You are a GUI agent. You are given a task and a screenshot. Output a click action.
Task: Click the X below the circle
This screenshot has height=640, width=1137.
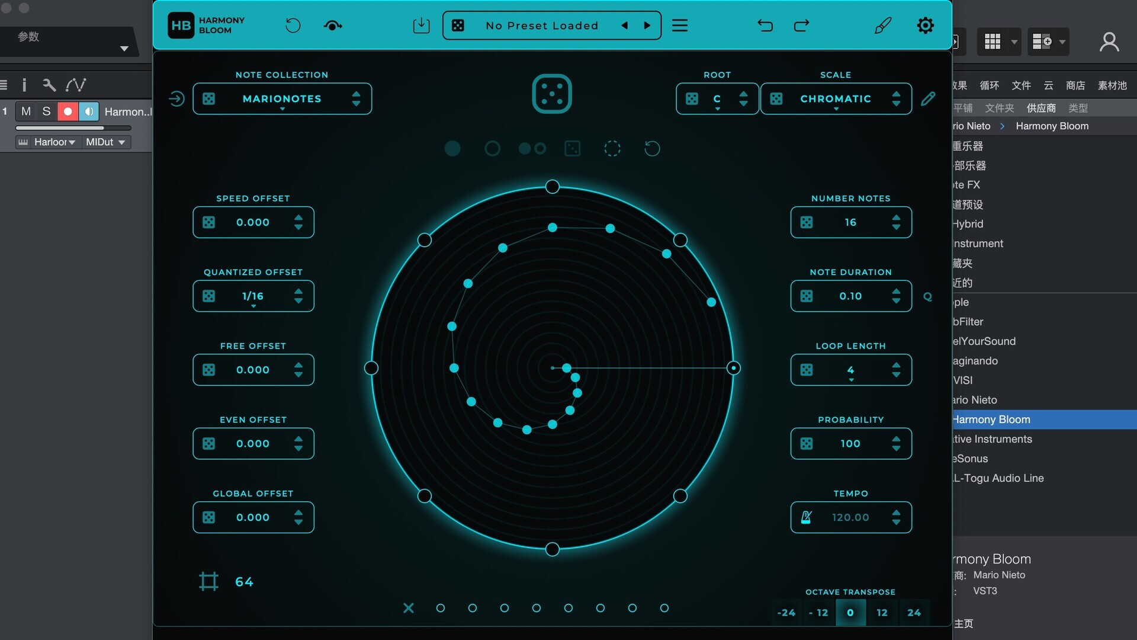tap(409, 608)
